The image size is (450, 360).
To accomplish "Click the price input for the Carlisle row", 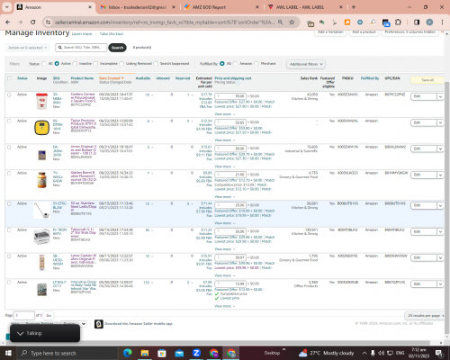I will click(x=230, y=96).
